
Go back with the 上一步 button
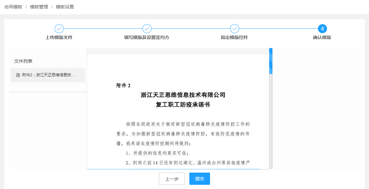(x=172, y=179)
